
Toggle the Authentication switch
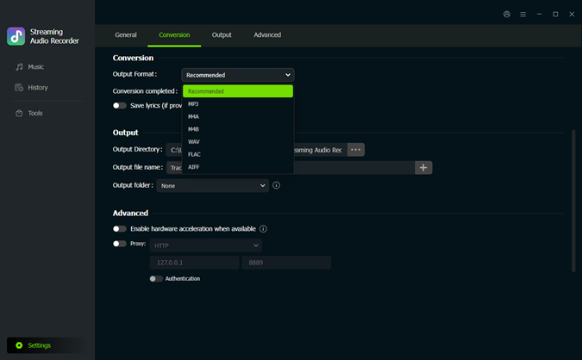156,278
